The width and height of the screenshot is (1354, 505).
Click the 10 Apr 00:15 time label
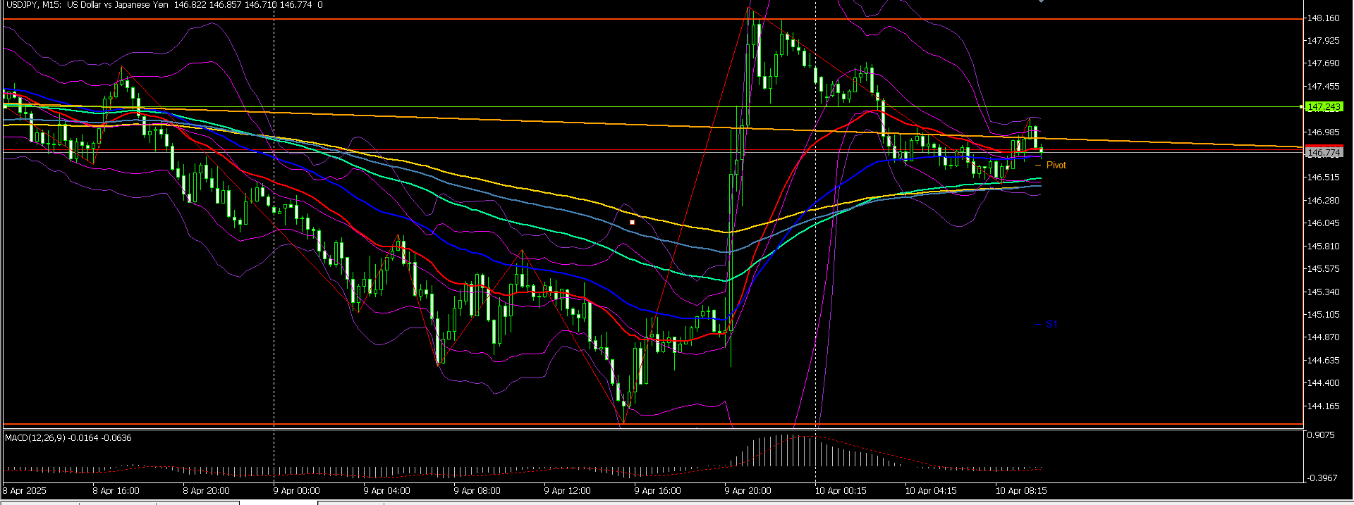841,491
